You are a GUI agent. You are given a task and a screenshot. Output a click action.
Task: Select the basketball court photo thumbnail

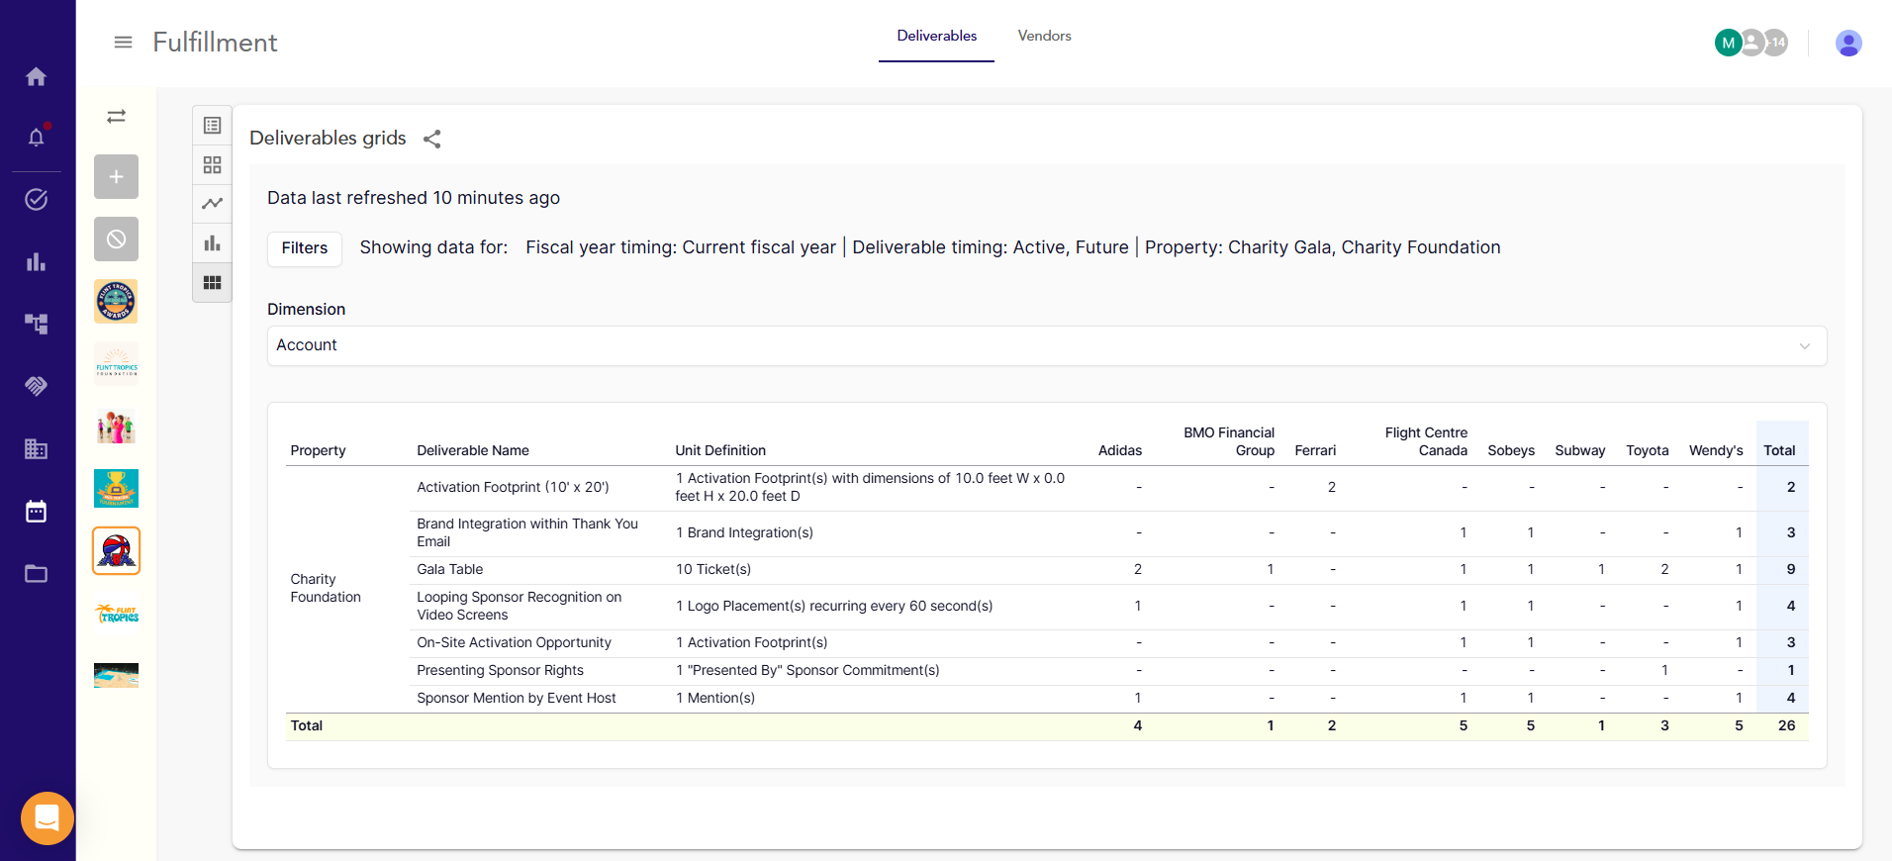(x=116, y=676)
